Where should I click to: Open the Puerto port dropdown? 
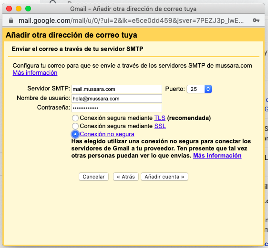pyautogui.click(x=199, y=89)
